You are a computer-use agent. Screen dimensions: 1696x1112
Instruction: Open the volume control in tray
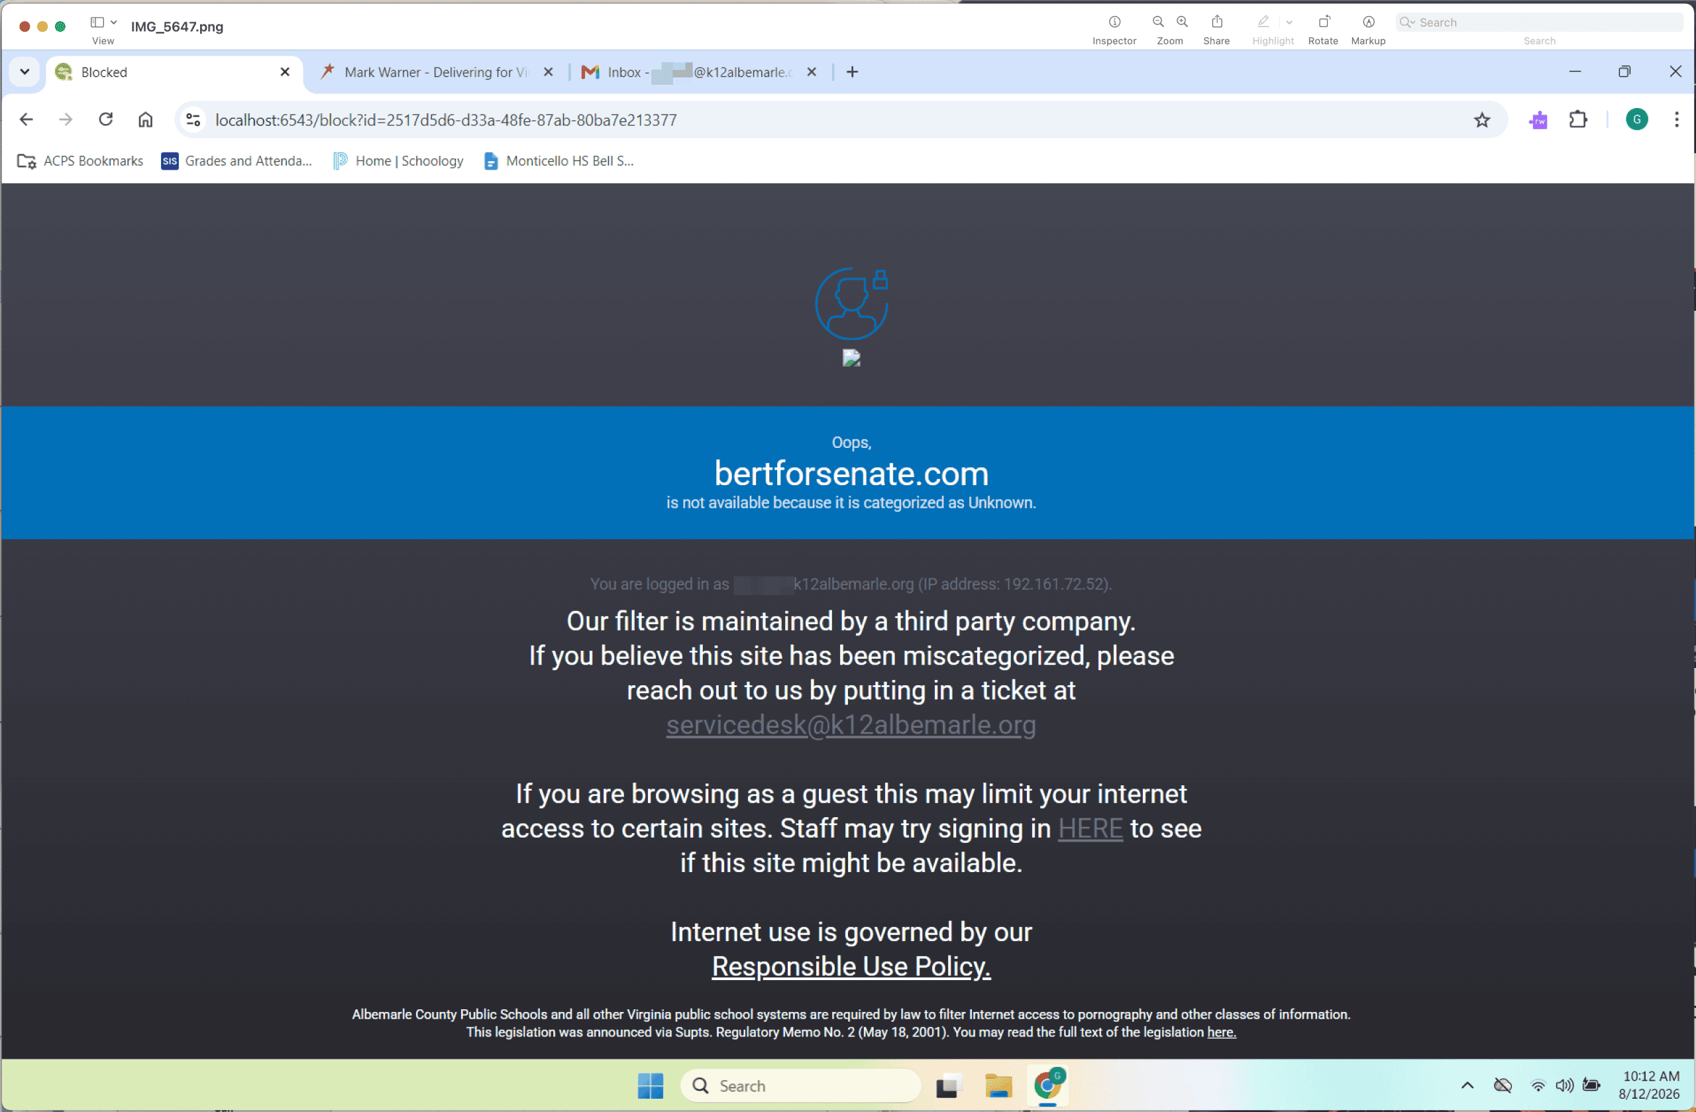point(1565,1086)
